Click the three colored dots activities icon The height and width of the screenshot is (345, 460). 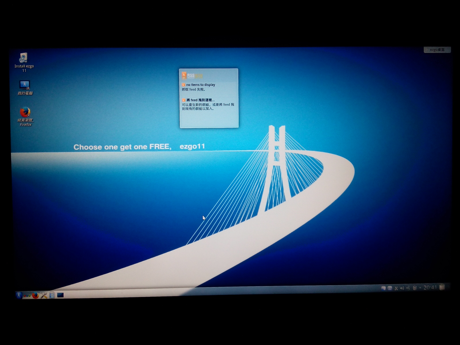point(27,295)
